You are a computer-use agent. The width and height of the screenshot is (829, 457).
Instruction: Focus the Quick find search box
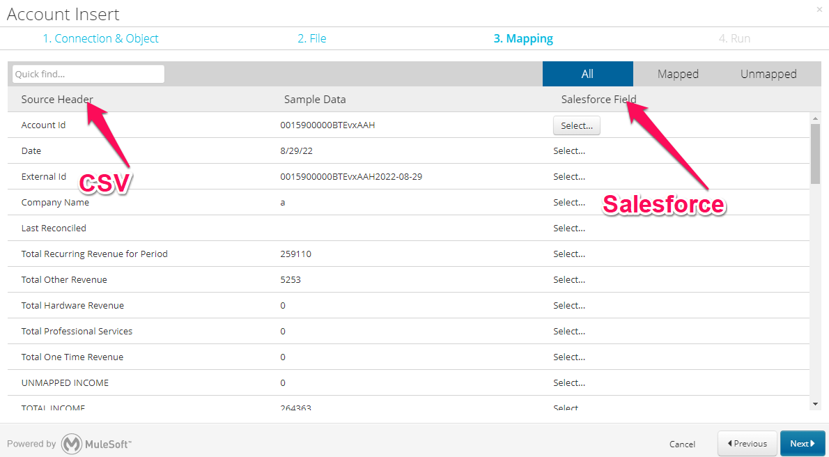coord(88,74)
